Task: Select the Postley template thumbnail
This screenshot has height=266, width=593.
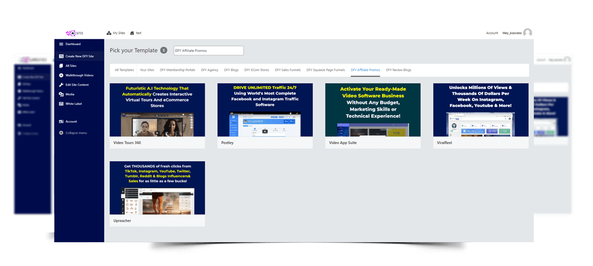Action: point(265,110)
